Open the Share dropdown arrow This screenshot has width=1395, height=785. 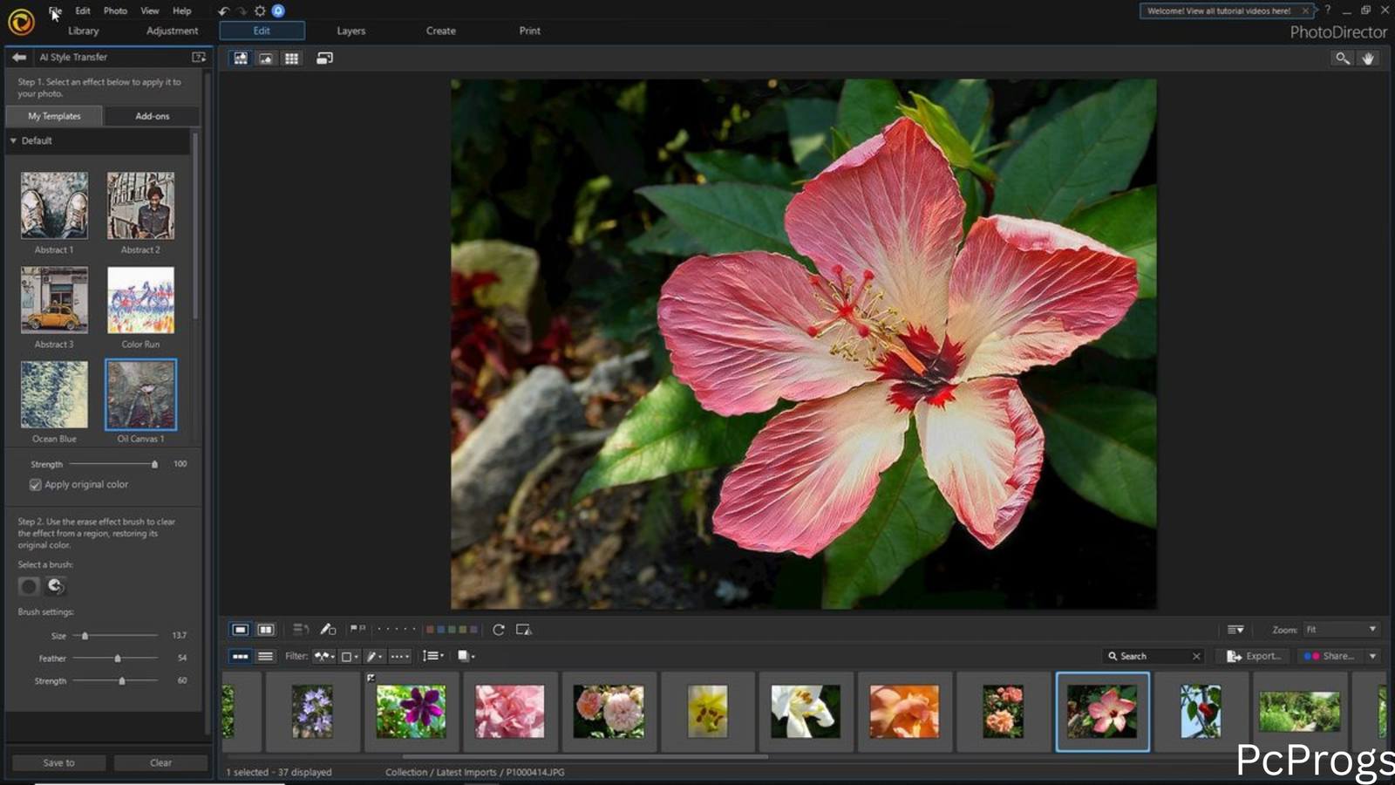(x=1372, y=656)
